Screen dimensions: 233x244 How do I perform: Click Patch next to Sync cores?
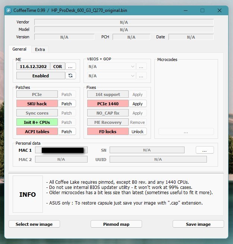coord(67,113)
